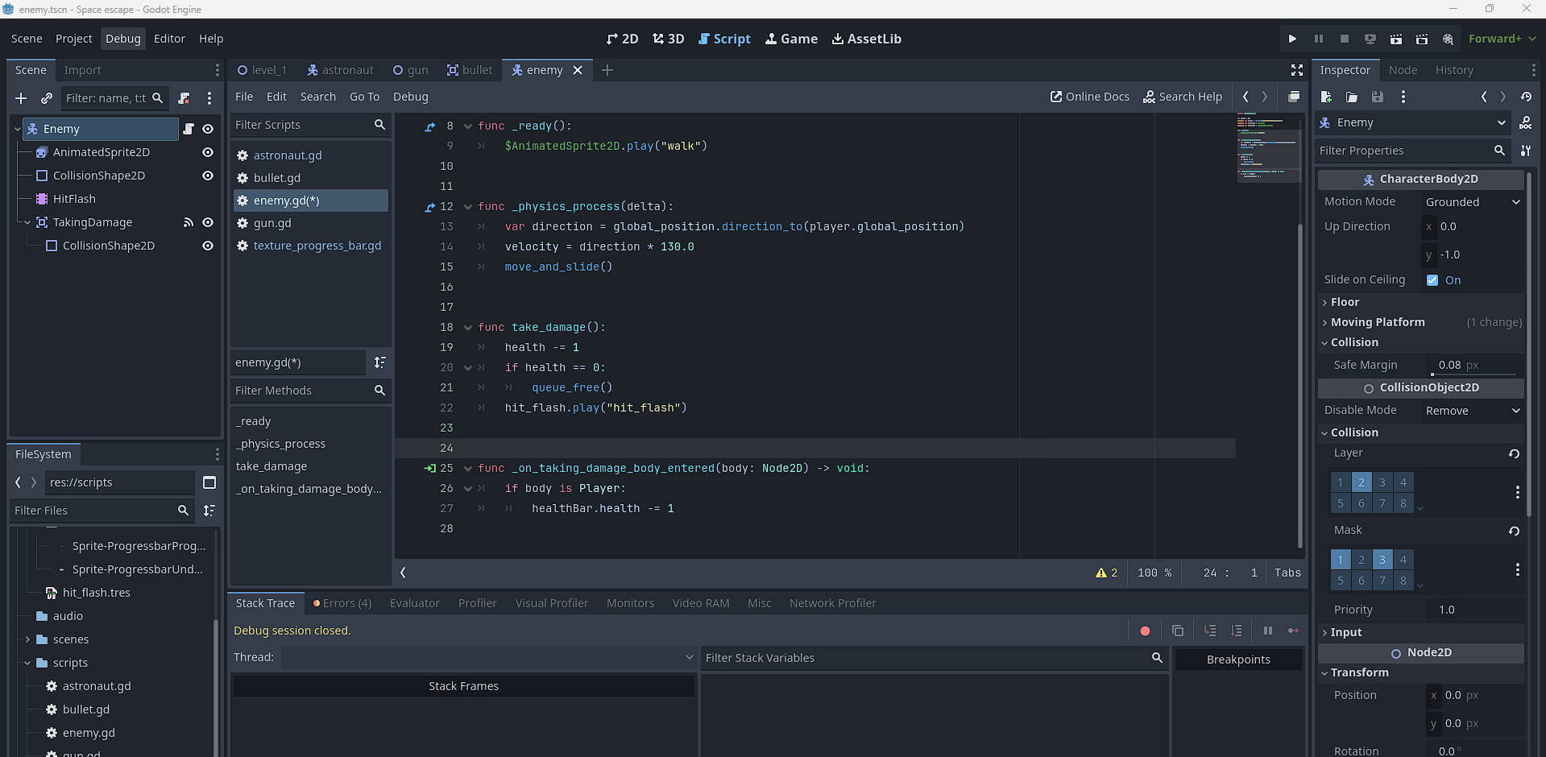This screenshot has height=757, width=1546.
Task: Enable collision layer 3
Action: pyautogui.click(x=1382, y=482)
